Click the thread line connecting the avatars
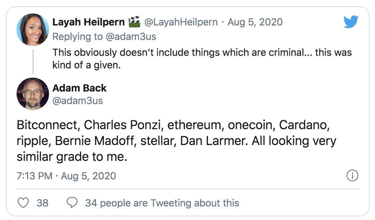The image size is (375, 220). [x=33, y=60]
